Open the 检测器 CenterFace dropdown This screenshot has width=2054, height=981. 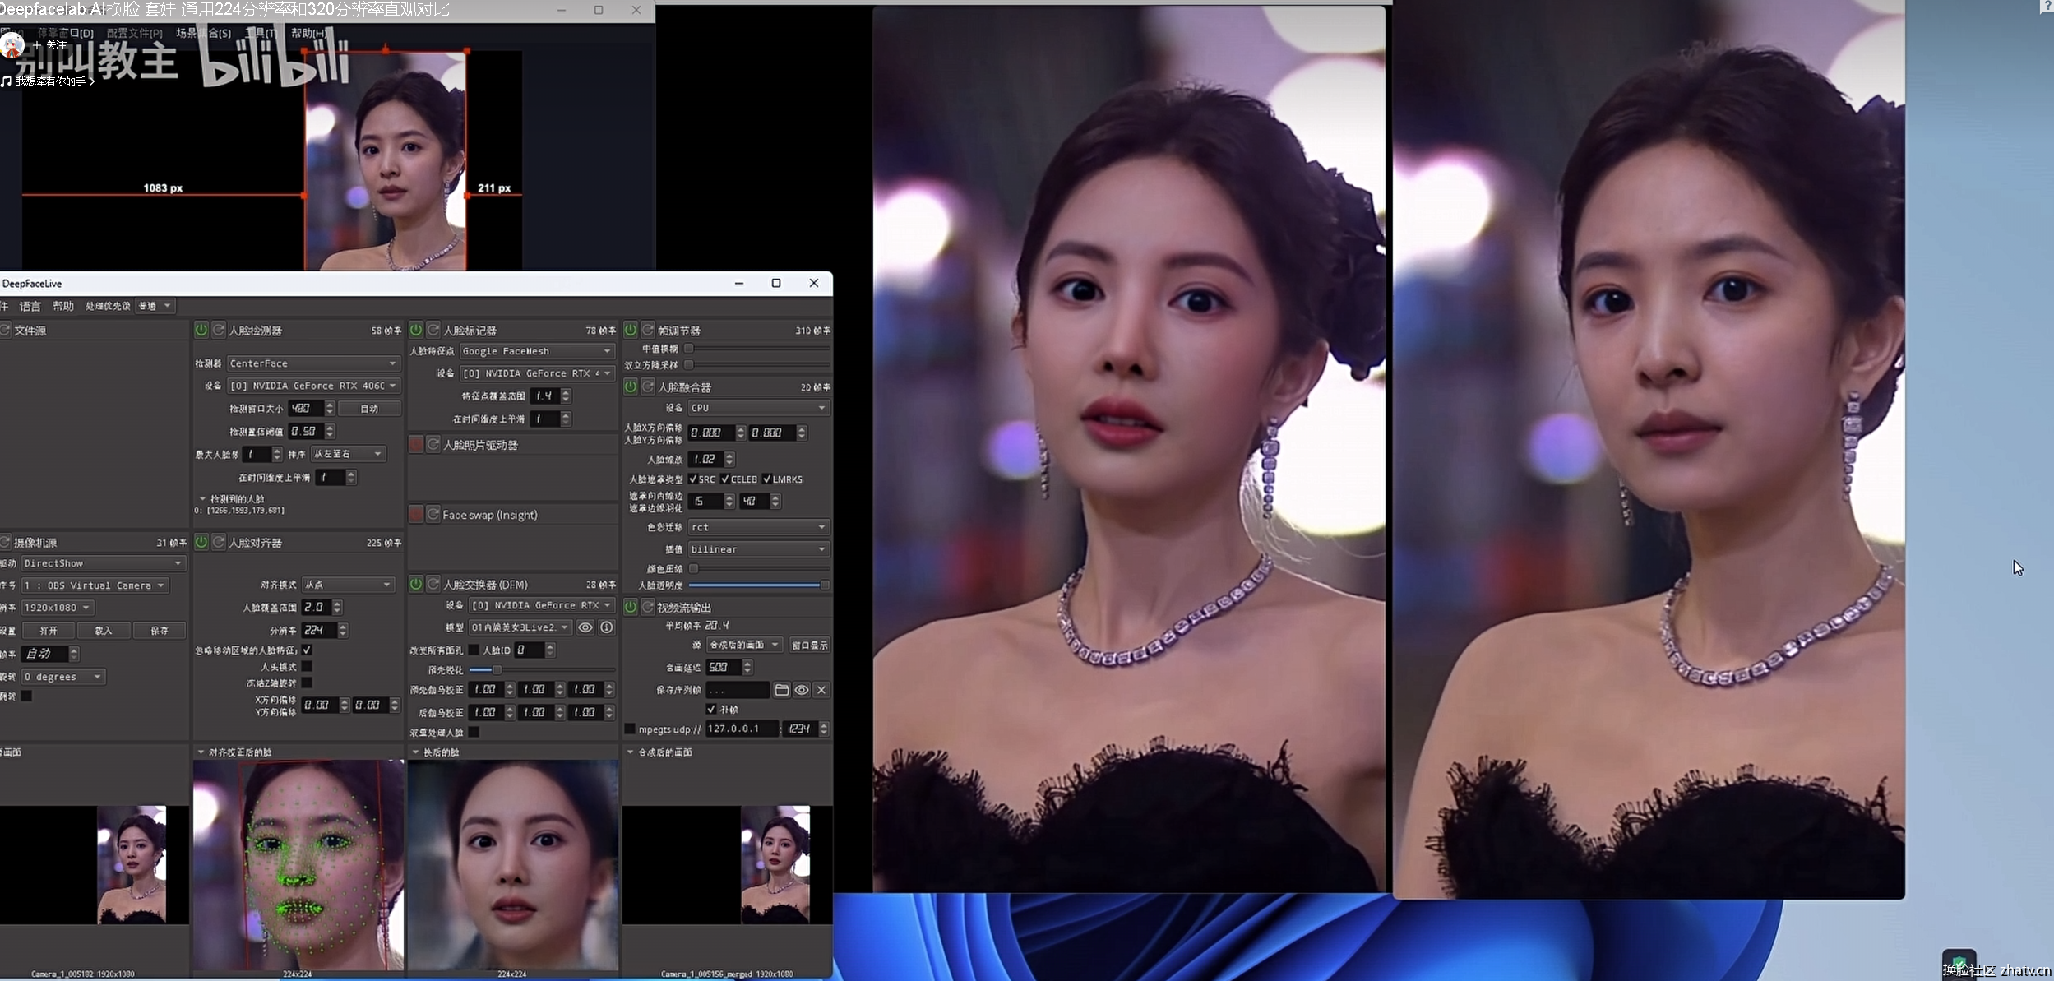313,363
